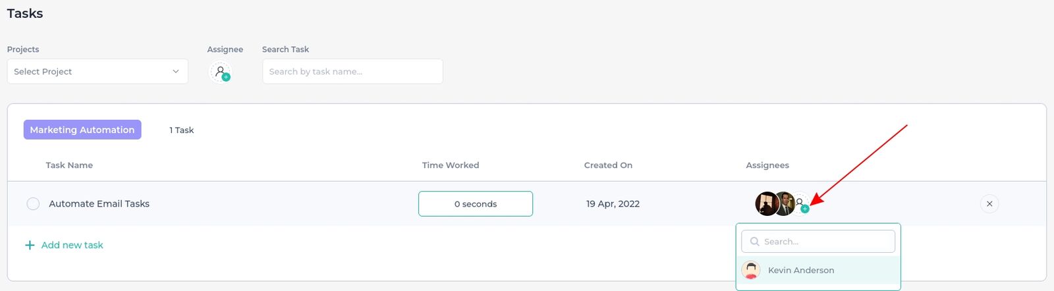Mark Automate Email Tasks as complete
The height and width of the screenshot is (291, 1054).
pos(33,204)
